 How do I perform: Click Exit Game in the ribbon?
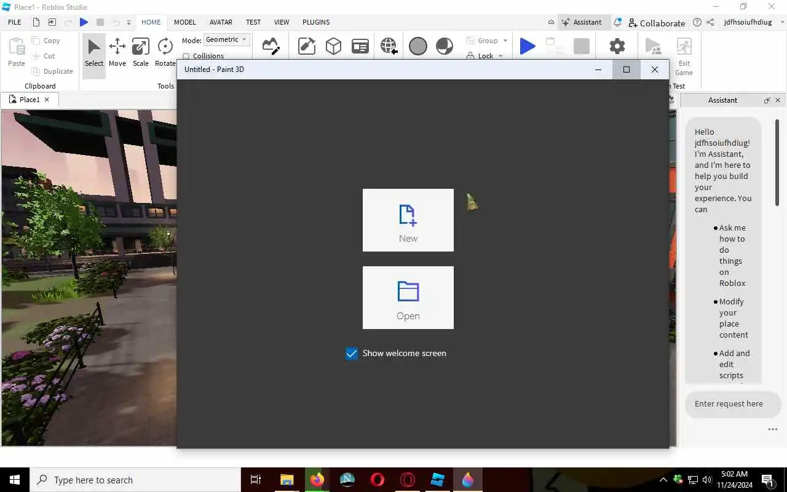click(x=684, y=55)
